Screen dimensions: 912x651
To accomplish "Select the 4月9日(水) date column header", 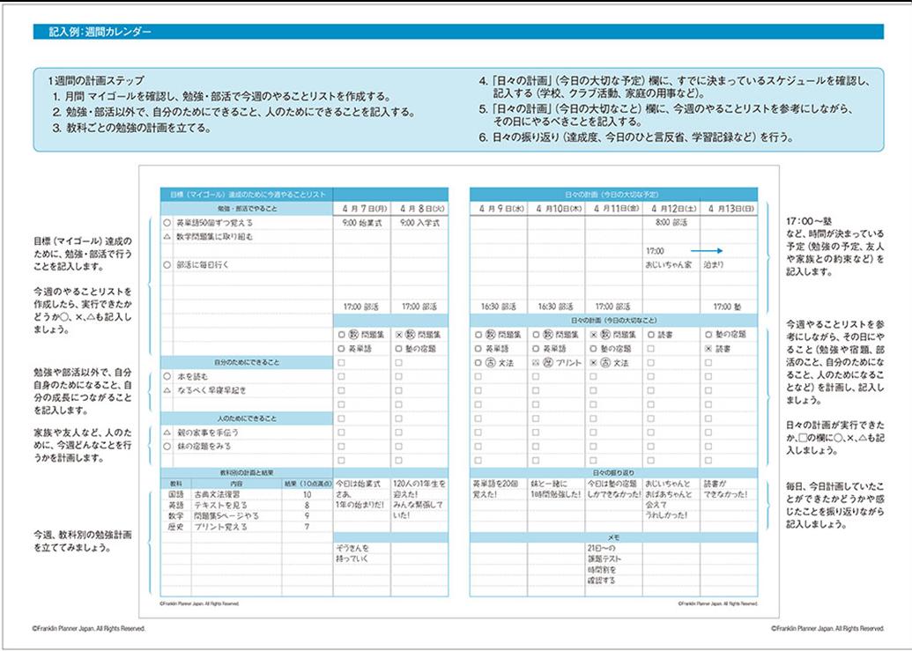I will pos(500,209).
